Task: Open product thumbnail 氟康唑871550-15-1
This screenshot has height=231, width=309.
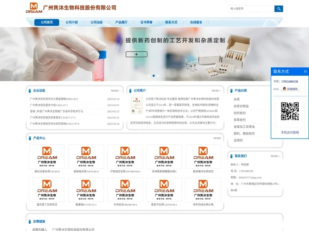Action: (x=86, y=190)
